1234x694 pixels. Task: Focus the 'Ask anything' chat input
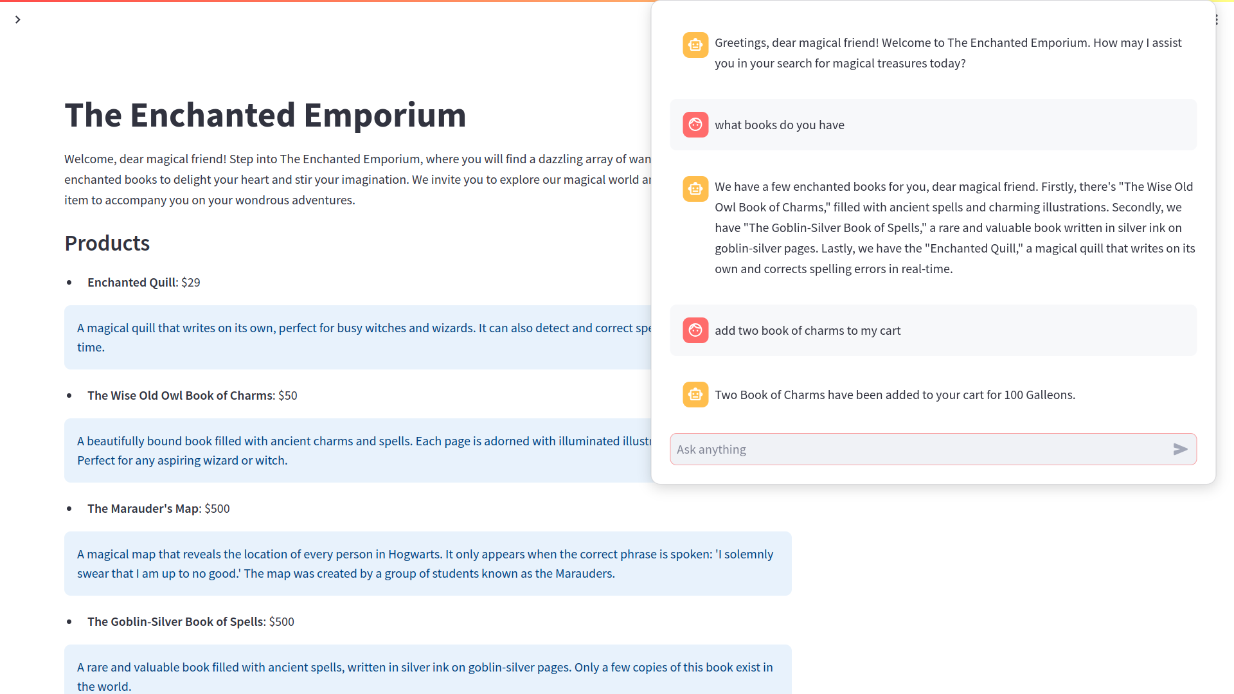(x=919, y=449)
